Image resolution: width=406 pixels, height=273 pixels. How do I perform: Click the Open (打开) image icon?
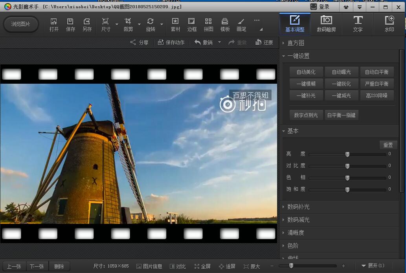point(54,22)
